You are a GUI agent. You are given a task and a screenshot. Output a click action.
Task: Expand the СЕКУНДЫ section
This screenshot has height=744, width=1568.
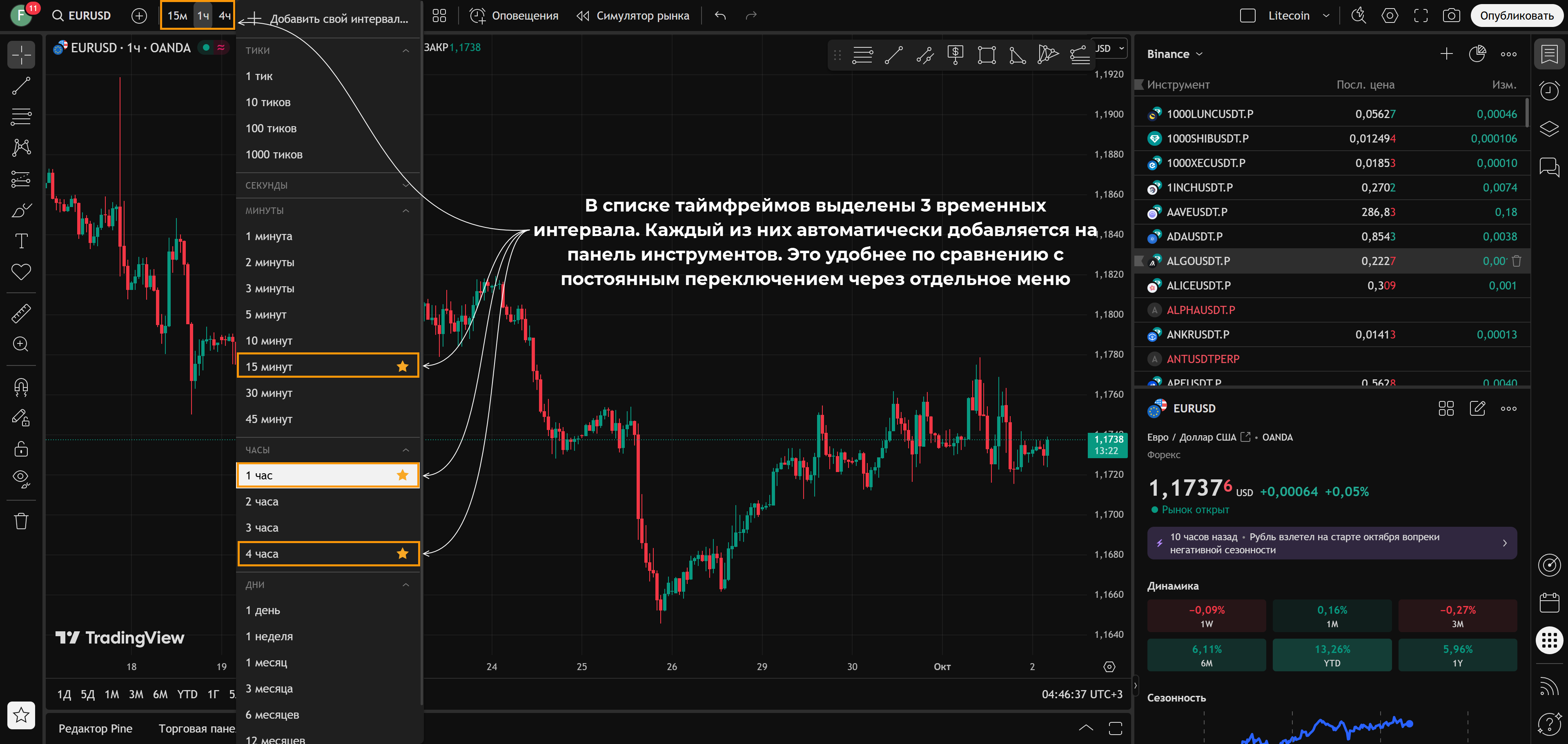pyautogui.click(x=405, y=185)
